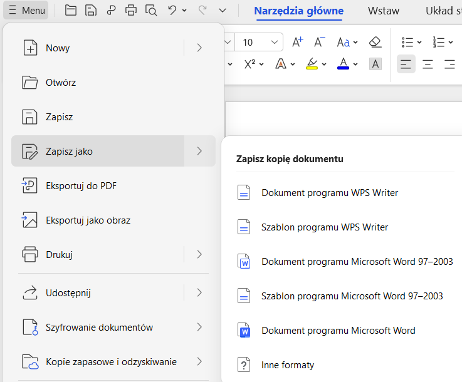Switch to the Wstaw tab

coord(384,11)
